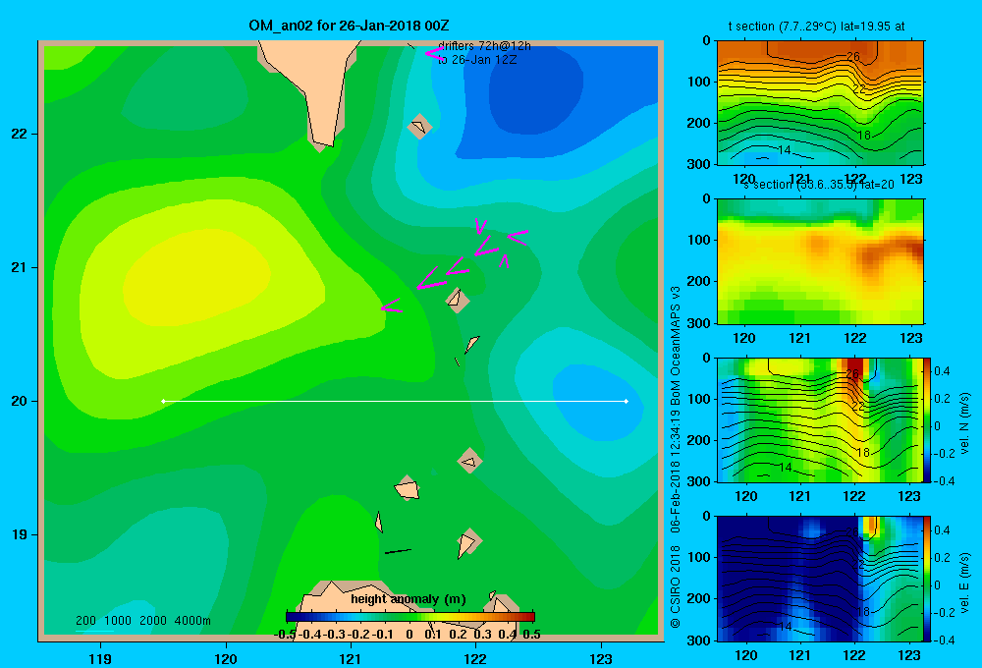Image resolution: width=982 pixels, height=668 pixels.
Task: Open the salinity section panel
Action: [820, 261]
